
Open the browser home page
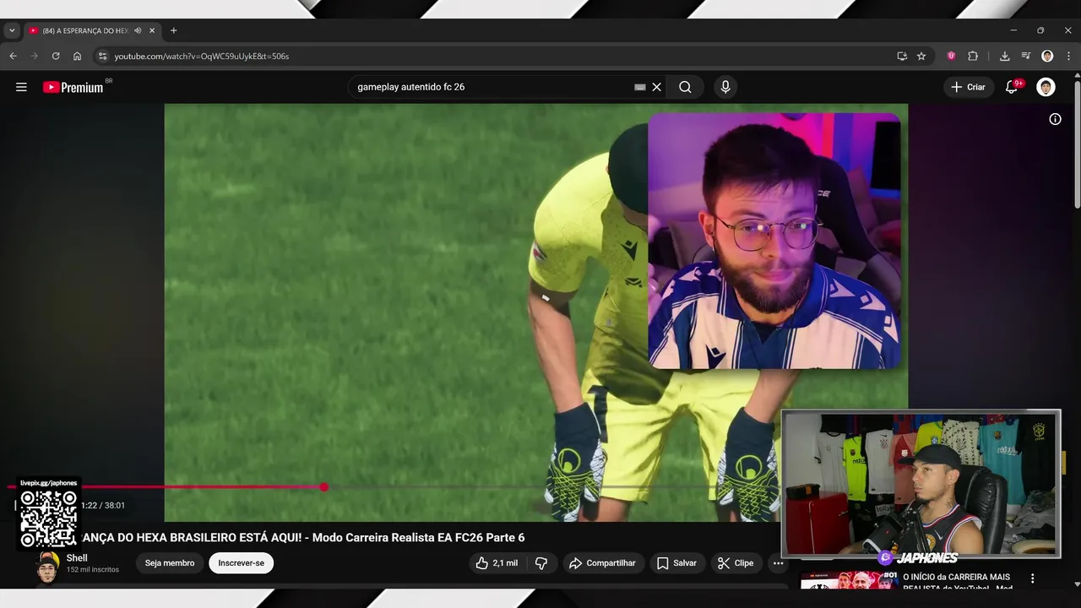pos(77,56)
